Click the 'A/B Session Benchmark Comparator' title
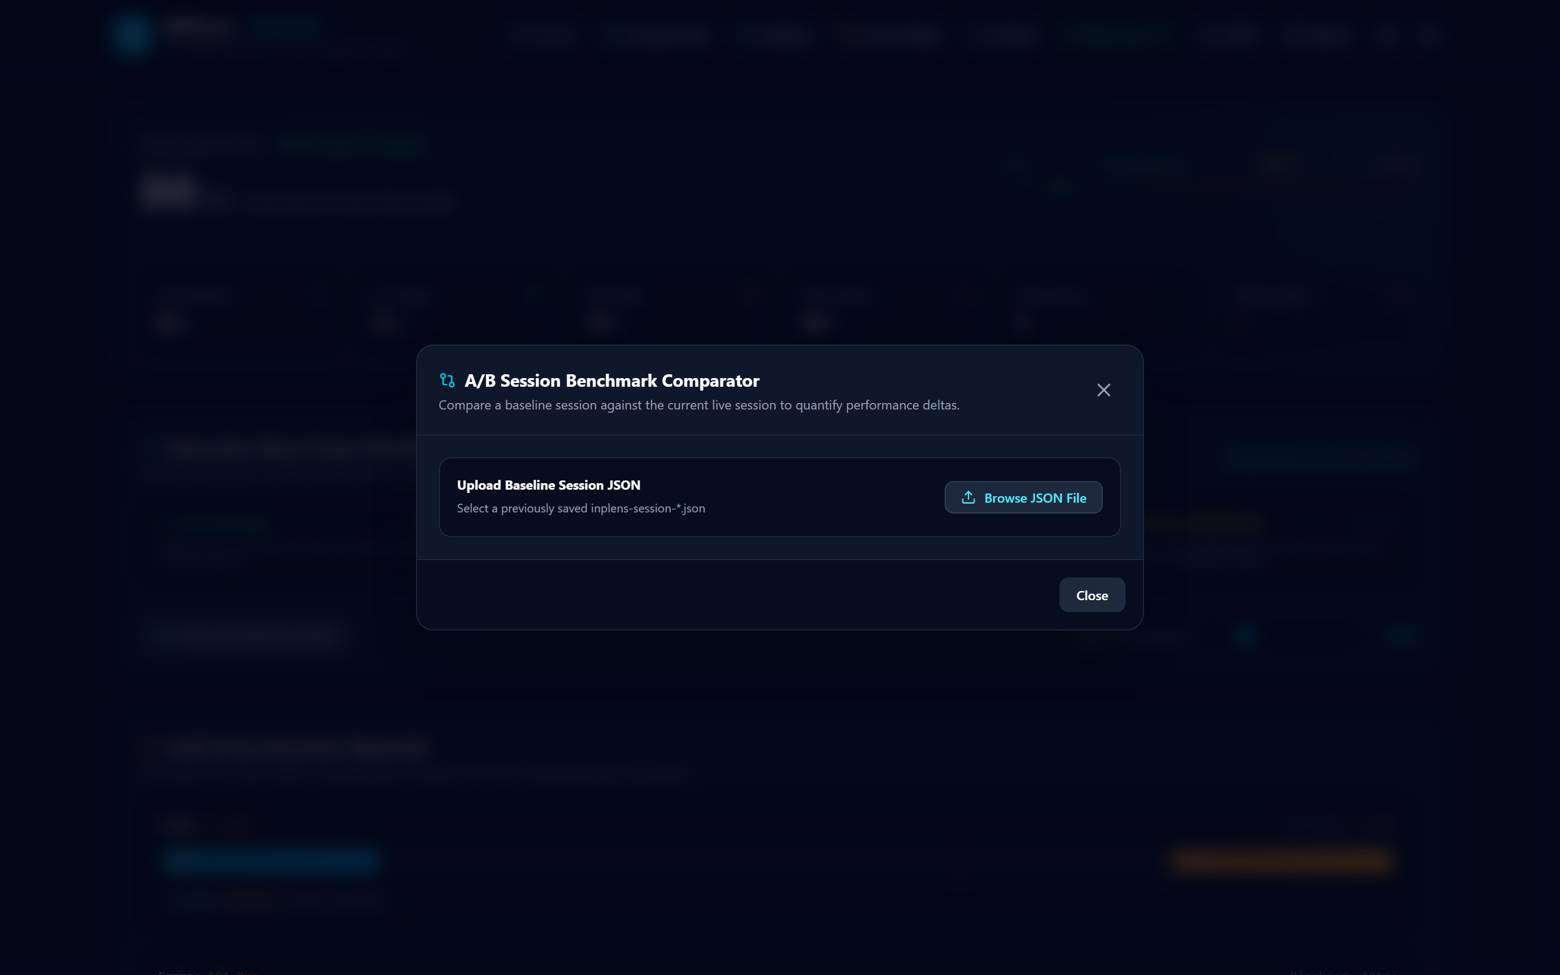Image resolution: width=1560 pixels, height=975 pixels. click(x=612, y=380)
